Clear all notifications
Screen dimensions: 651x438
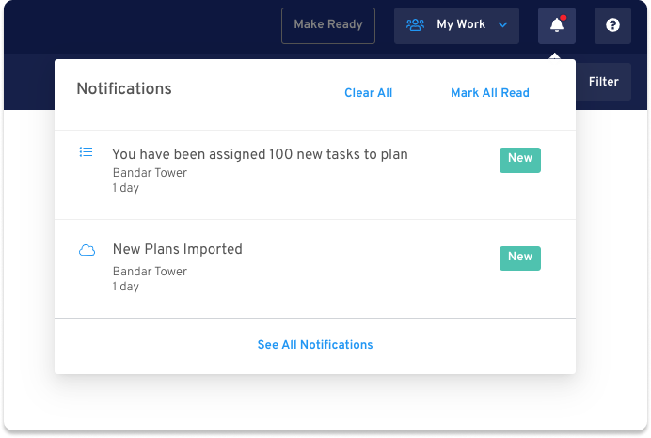[368, 92]
